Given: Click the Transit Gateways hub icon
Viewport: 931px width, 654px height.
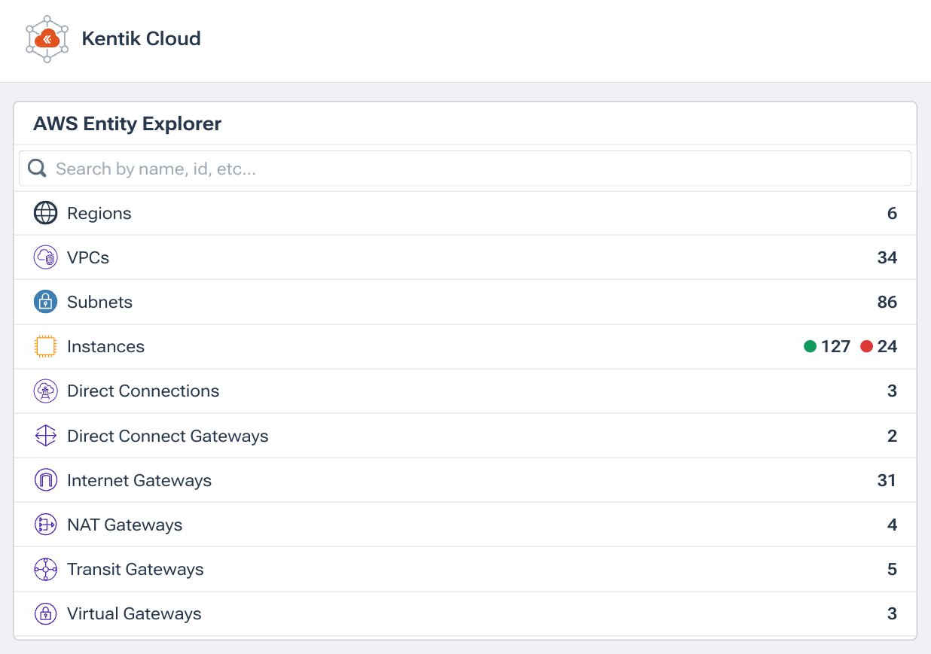Looking at the screenshot, I should [46, 569].
